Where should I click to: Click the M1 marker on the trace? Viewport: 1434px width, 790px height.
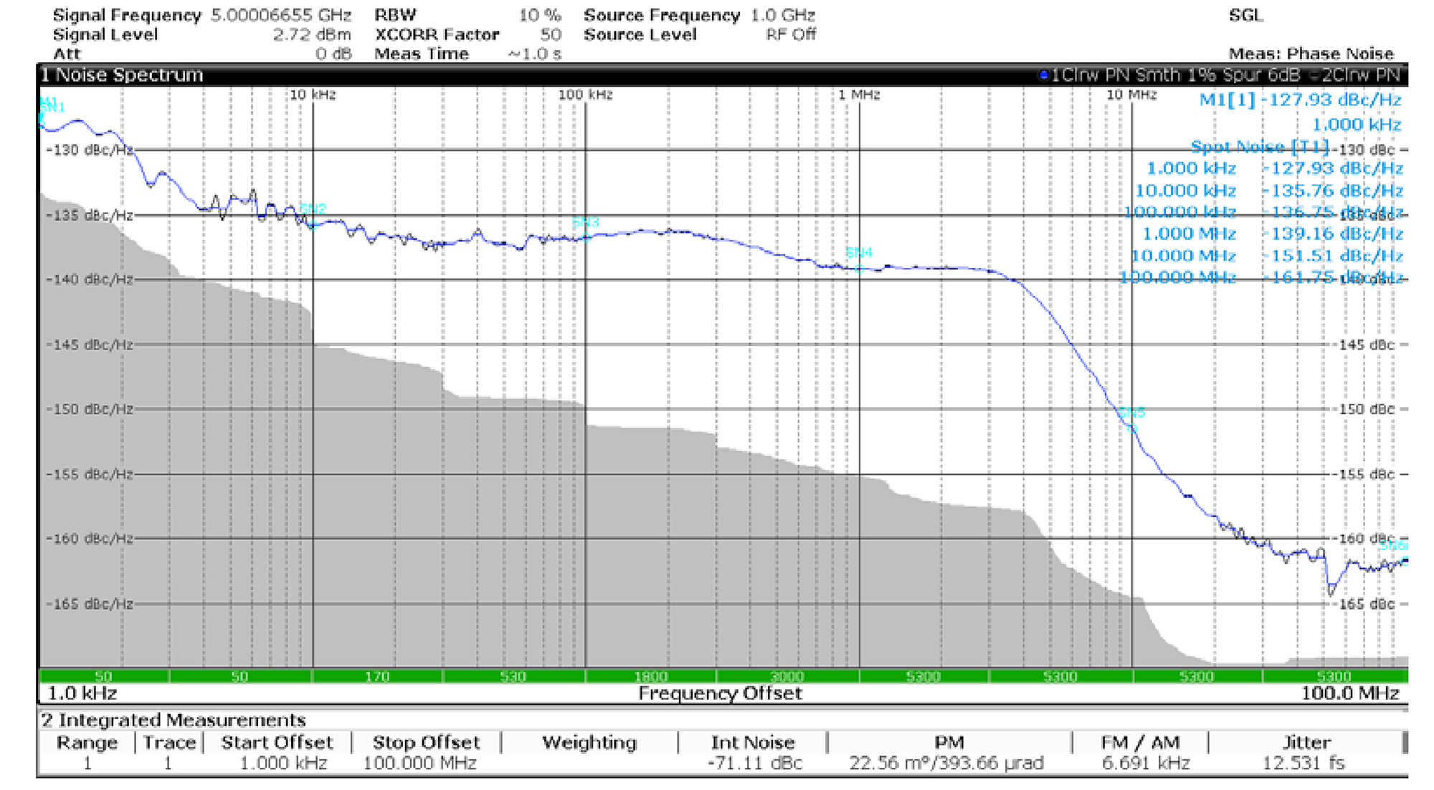(46, 101)
